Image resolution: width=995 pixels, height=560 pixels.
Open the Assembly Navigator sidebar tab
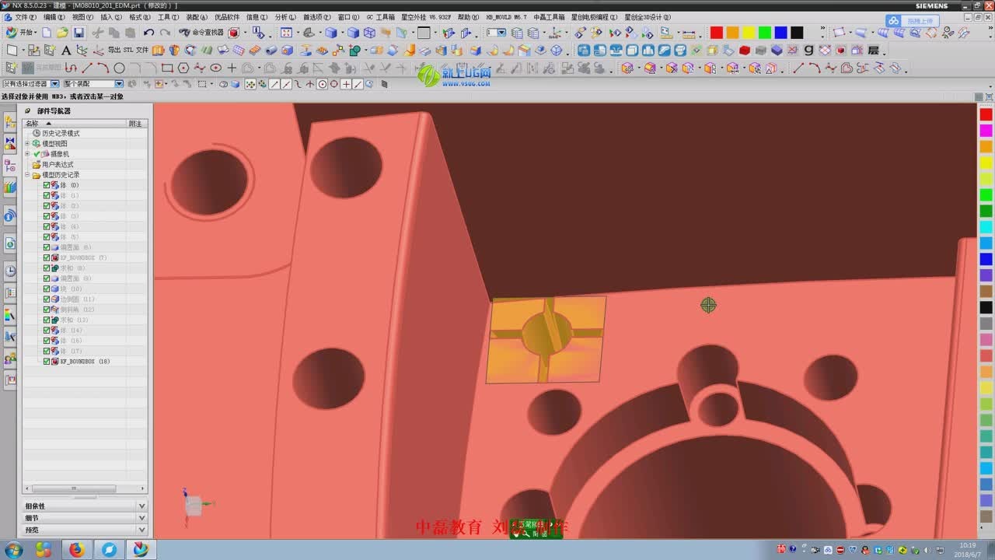(x=10, y=122)
